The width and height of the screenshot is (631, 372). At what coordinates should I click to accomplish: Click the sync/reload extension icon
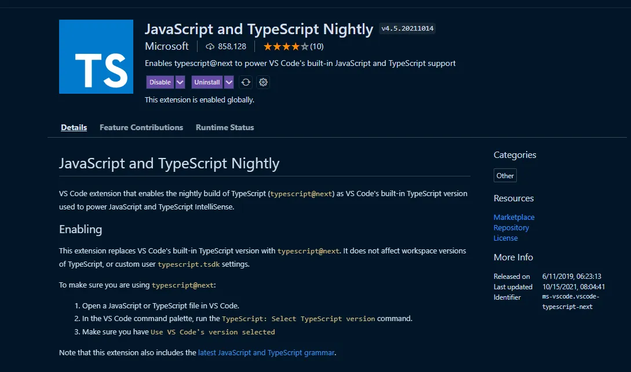point(246,82)
